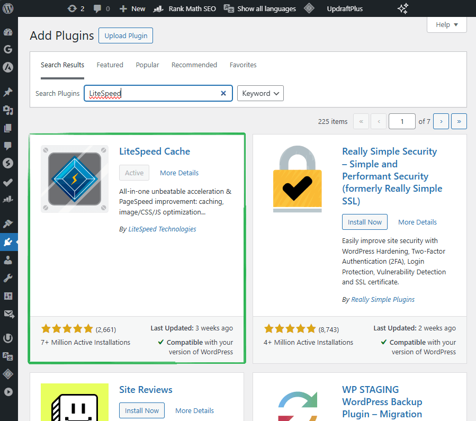This screenshot has height=421, width=476.
Task: Open Tools wrench icon in sidebar
Action: click(x=8, y=277)
